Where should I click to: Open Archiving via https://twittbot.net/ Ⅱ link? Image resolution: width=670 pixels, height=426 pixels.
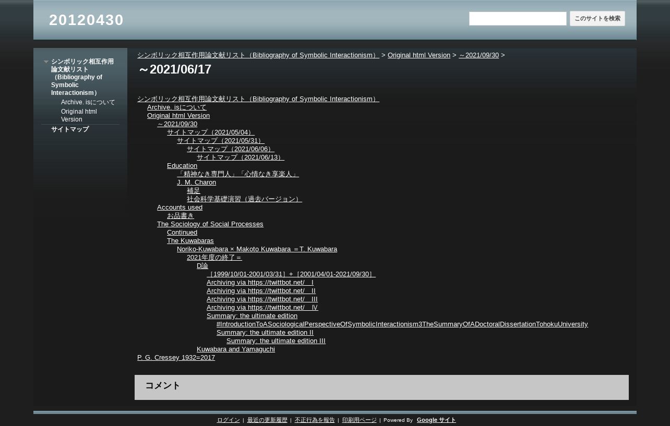click(261, 291)
